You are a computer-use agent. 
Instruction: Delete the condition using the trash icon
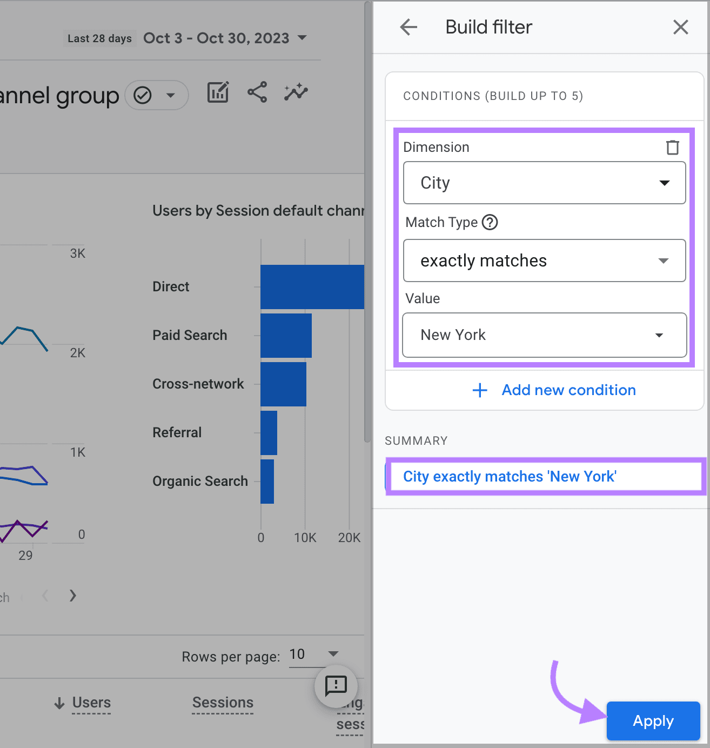coord(672,146)
